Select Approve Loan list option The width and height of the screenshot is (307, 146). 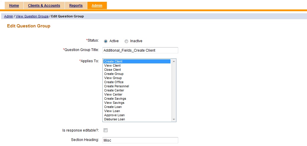[x=114, y=115]
